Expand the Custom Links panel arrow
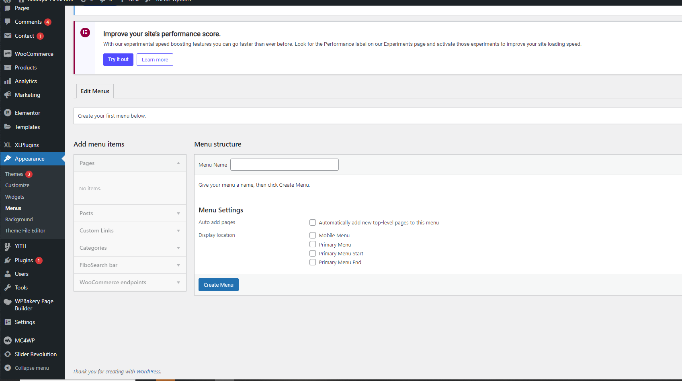The width and height of the screenshot is (682, 381). click(x=178, y=230)
